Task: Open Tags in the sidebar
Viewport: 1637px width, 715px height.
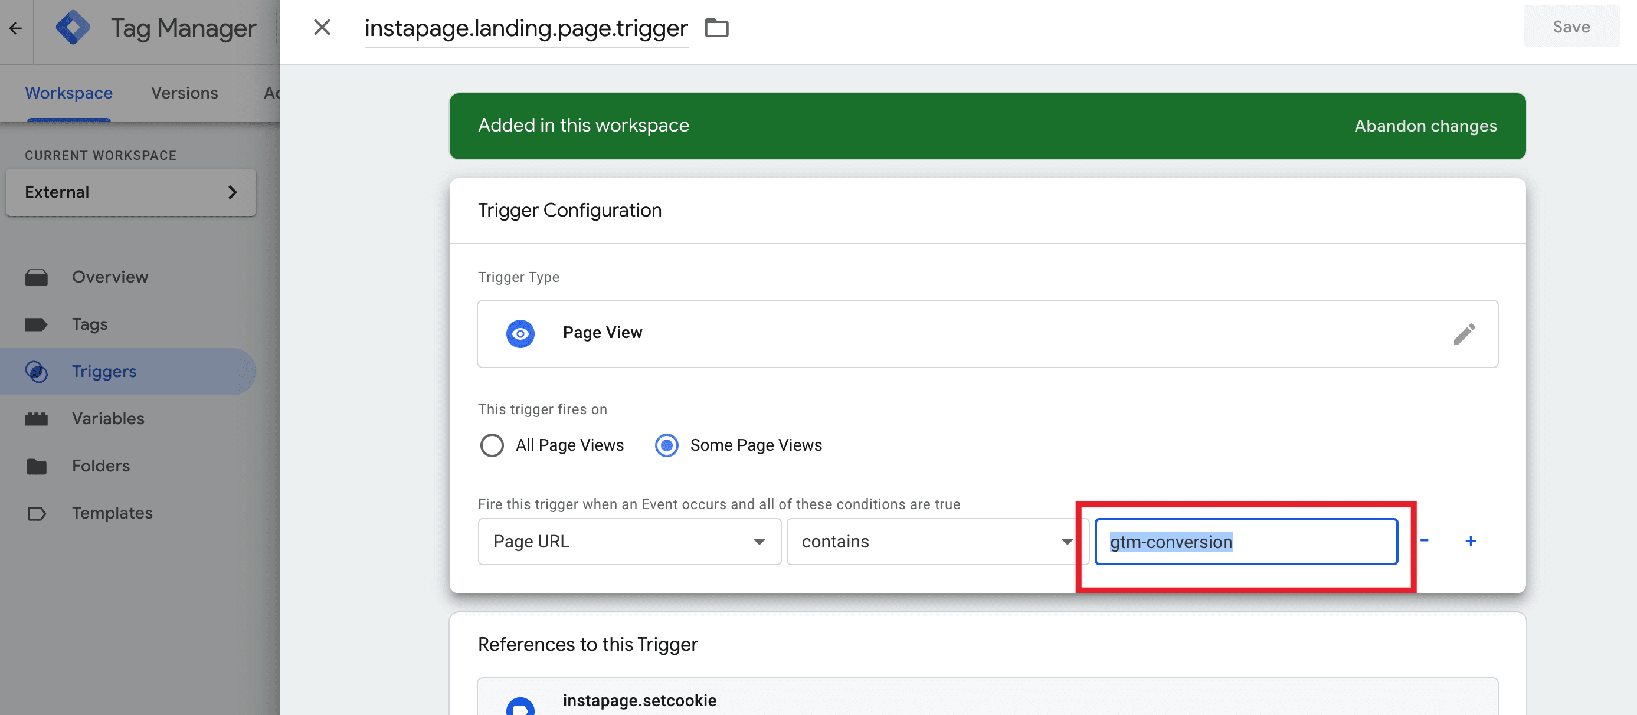Action: pos(127,324)
